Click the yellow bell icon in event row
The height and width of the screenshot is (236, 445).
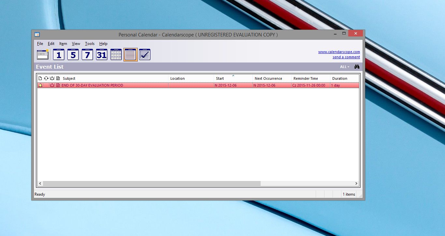[x=40, y=85]
